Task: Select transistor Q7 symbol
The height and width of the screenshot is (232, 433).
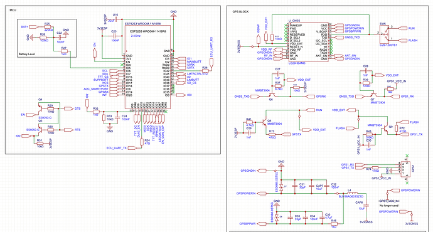Action: pyautogui.click(x=373, y=94)
